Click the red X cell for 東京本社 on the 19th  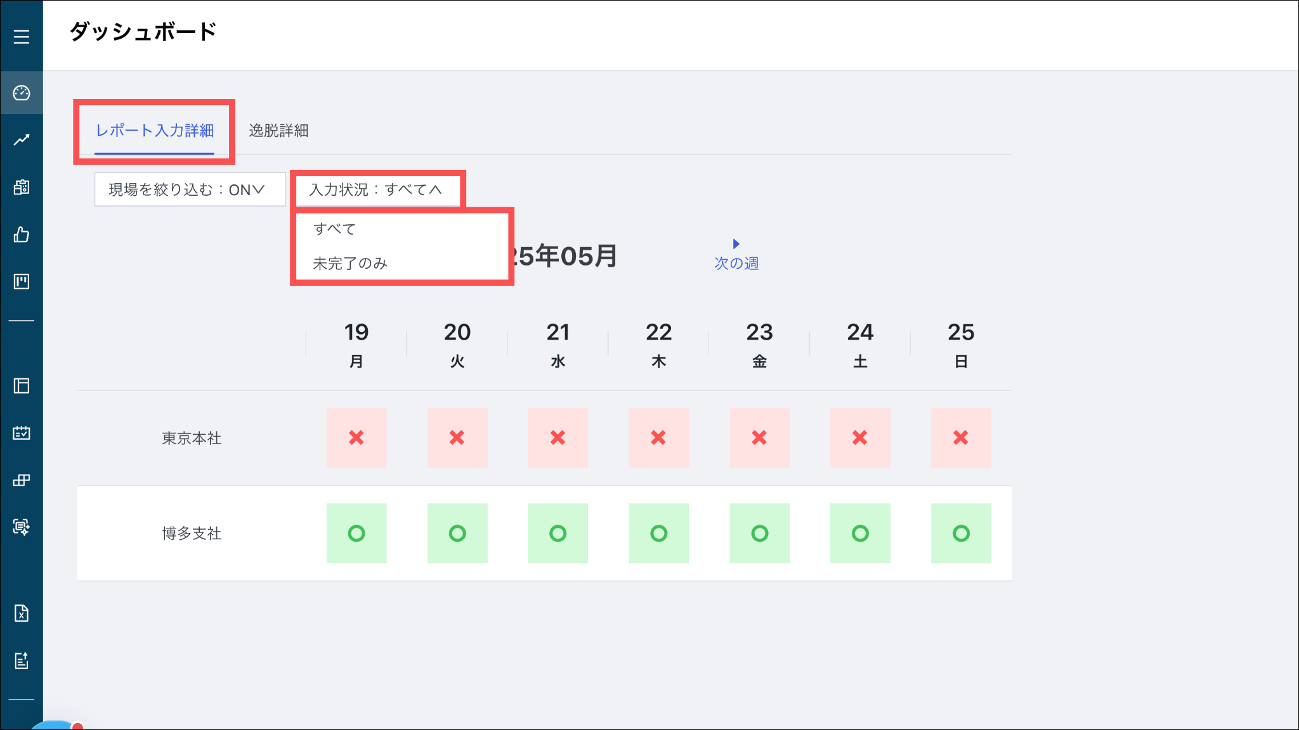[356, 438]
